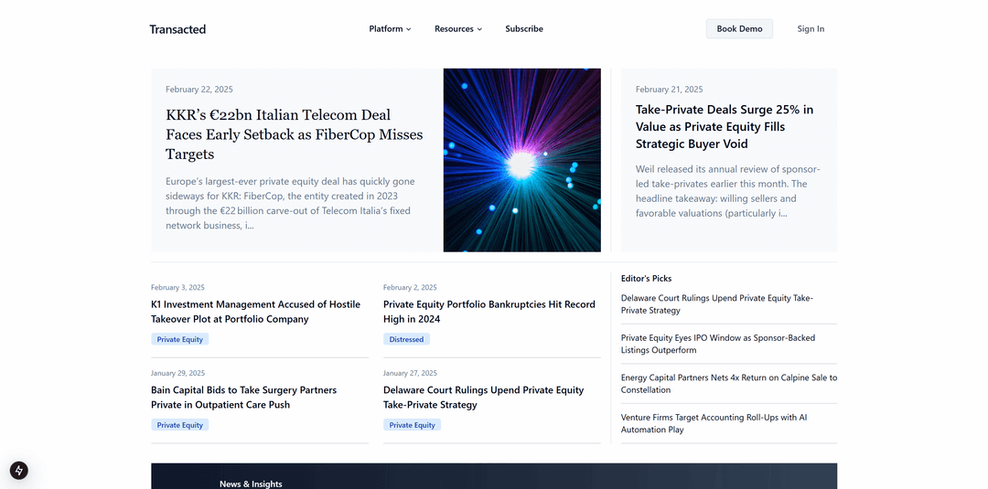Click the KKR article excerpt text
This screenshot has width=988, height=489.
[x=291, y=203]
